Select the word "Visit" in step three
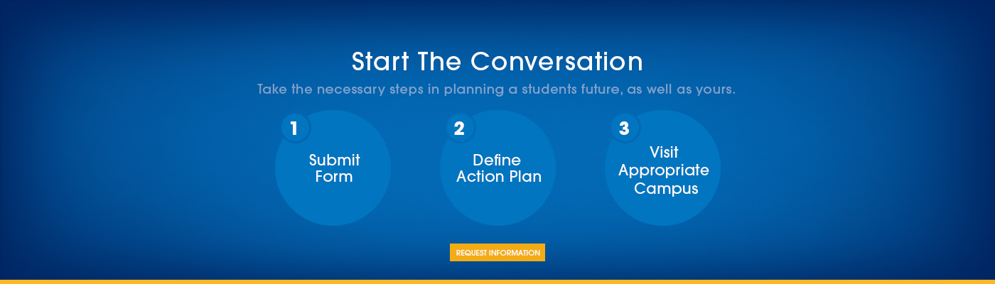995x284 pixels. click(664, 153)
